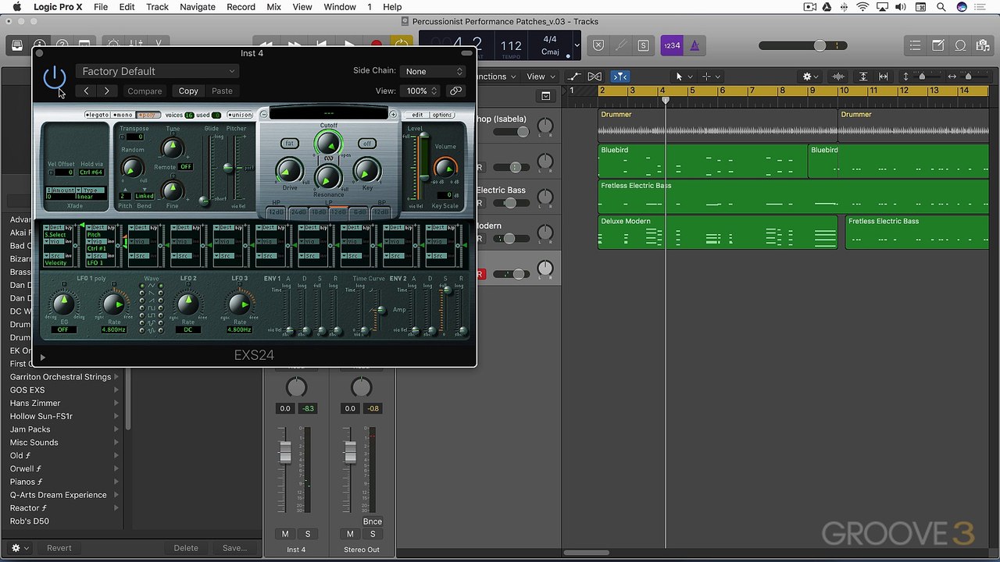
Task: Select LP 18dB filter mode
Action: [318, 212]
